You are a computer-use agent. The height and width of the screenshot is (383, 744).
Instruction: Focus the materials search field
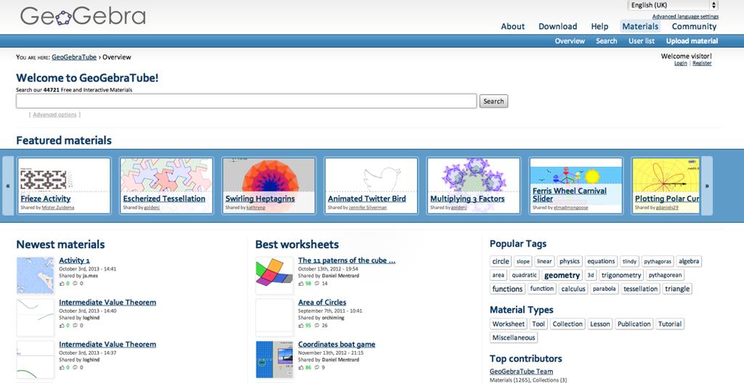click(x=246, y=101)
